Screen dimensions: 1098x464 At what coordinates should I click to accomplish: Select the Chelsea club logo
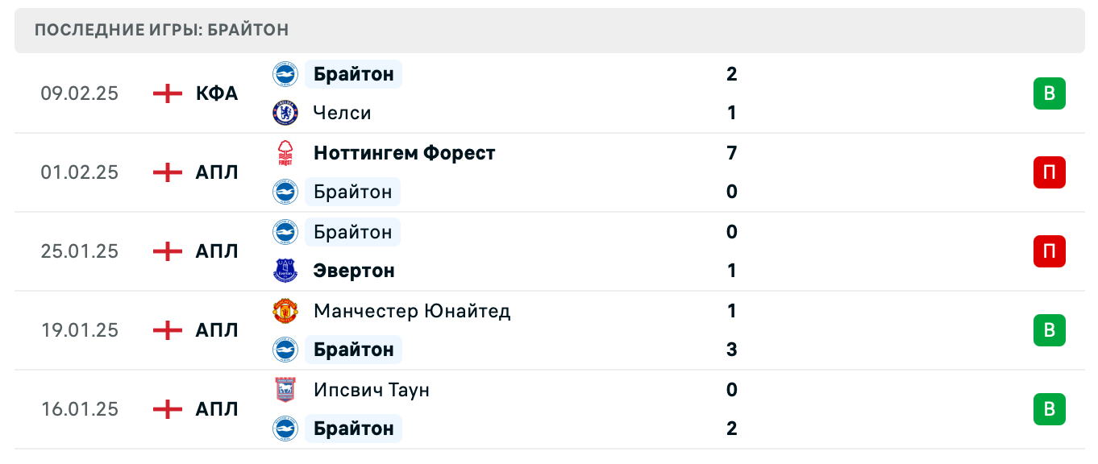pyautogui.click(x=285, y=113)
